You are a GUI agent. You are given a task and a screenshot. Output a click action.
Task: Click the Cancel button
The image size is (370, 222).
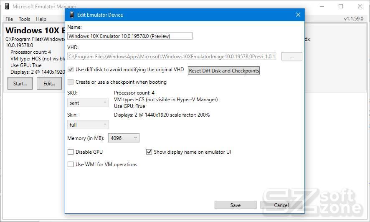click(281, 205)
